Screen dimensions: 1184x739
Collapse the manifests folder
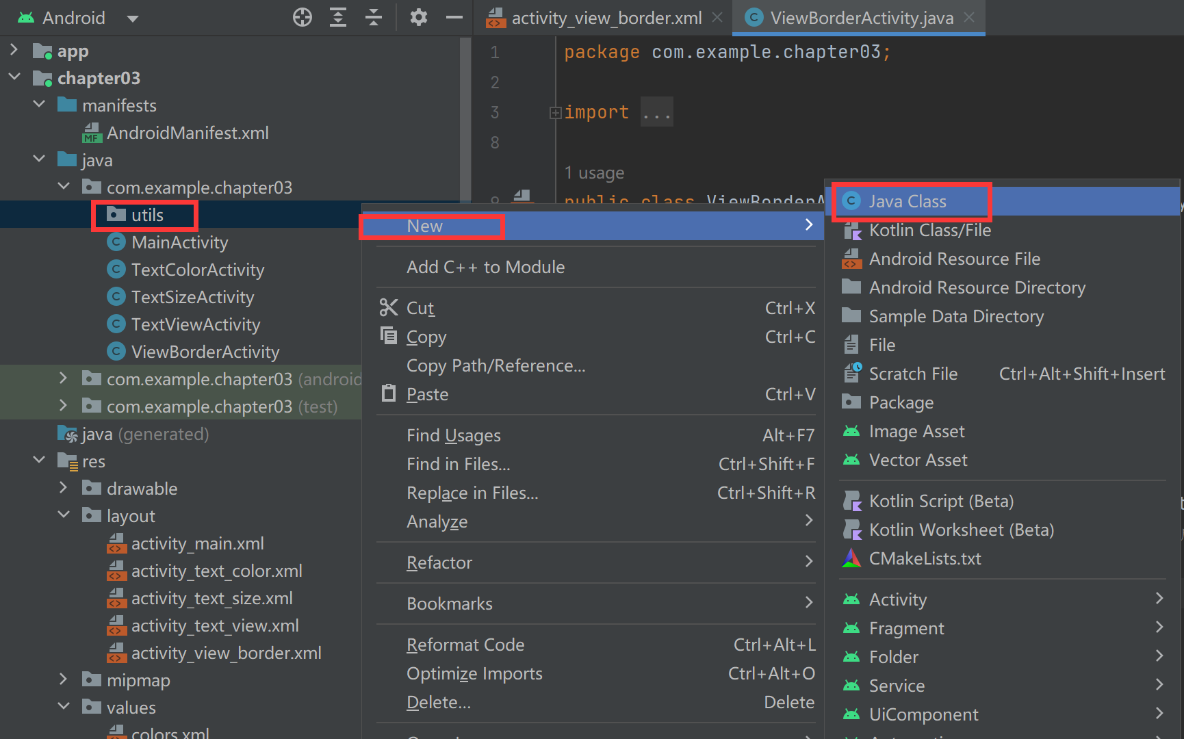coord(39,105)
